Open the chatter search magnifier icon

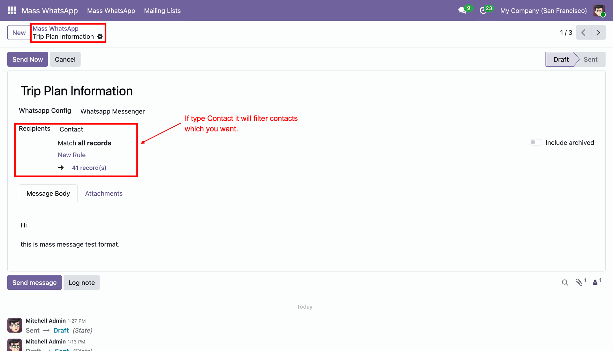click(565, 283)
